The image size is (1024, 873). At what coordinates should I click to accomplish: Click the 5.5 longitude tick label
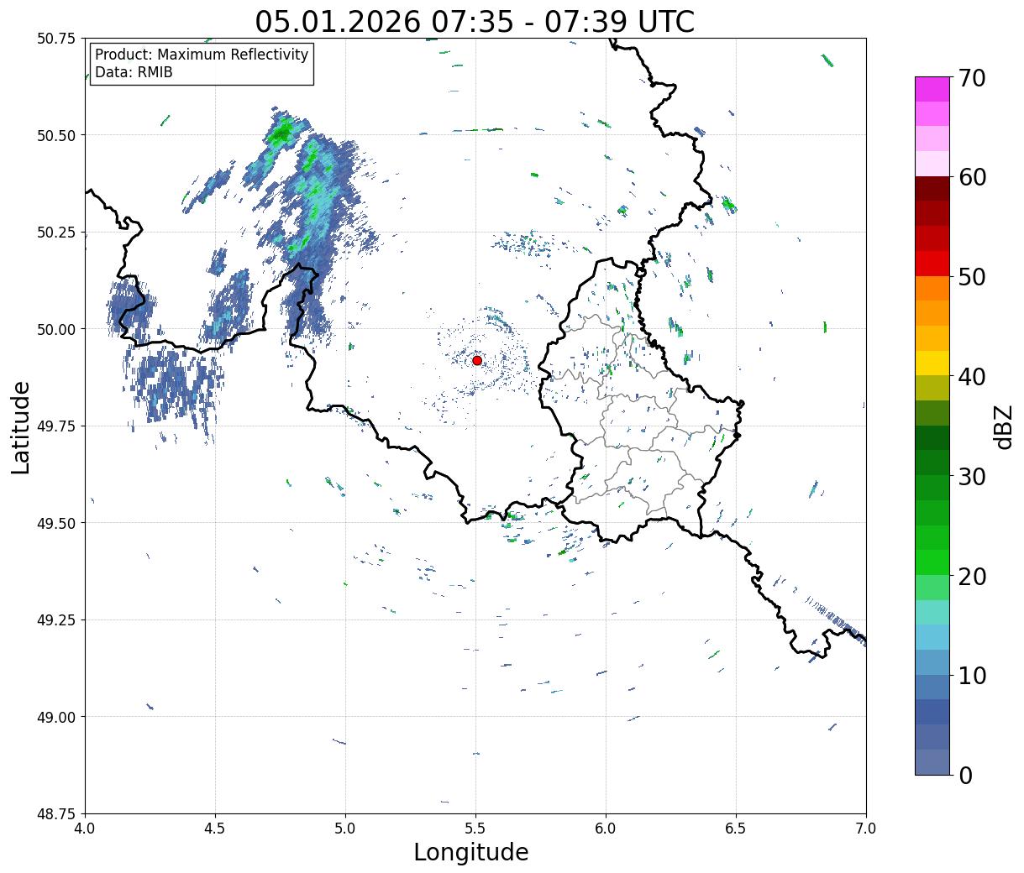click(x=475, y=829)
